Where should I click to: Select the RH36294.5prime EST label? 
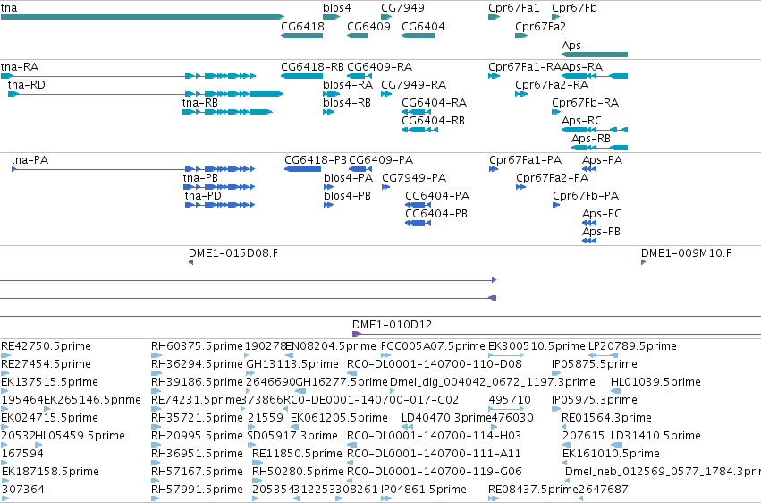(197, 364)
